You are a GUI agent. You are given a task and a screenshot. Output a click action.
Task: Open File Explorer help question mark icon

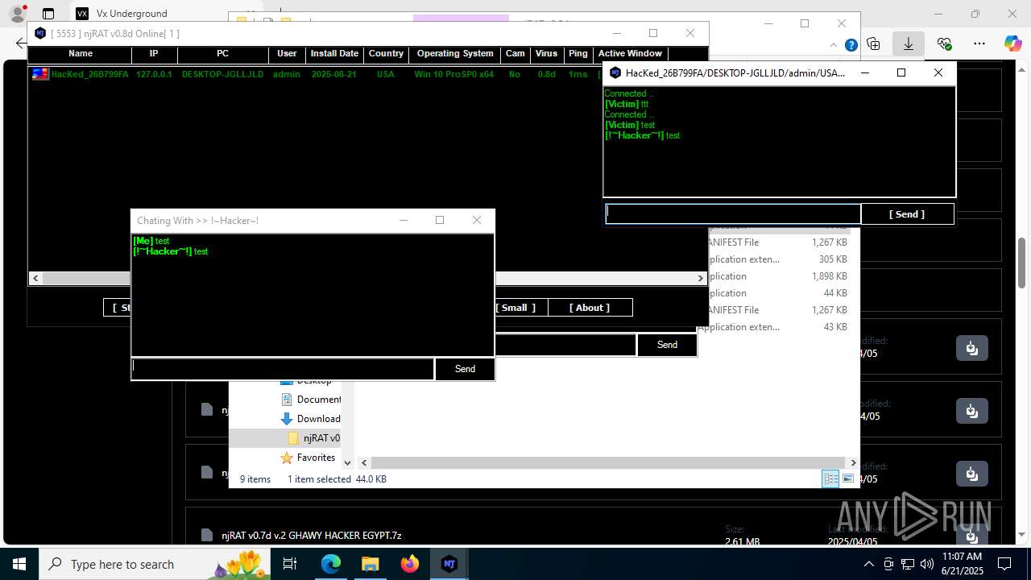(x=851, y=45)
